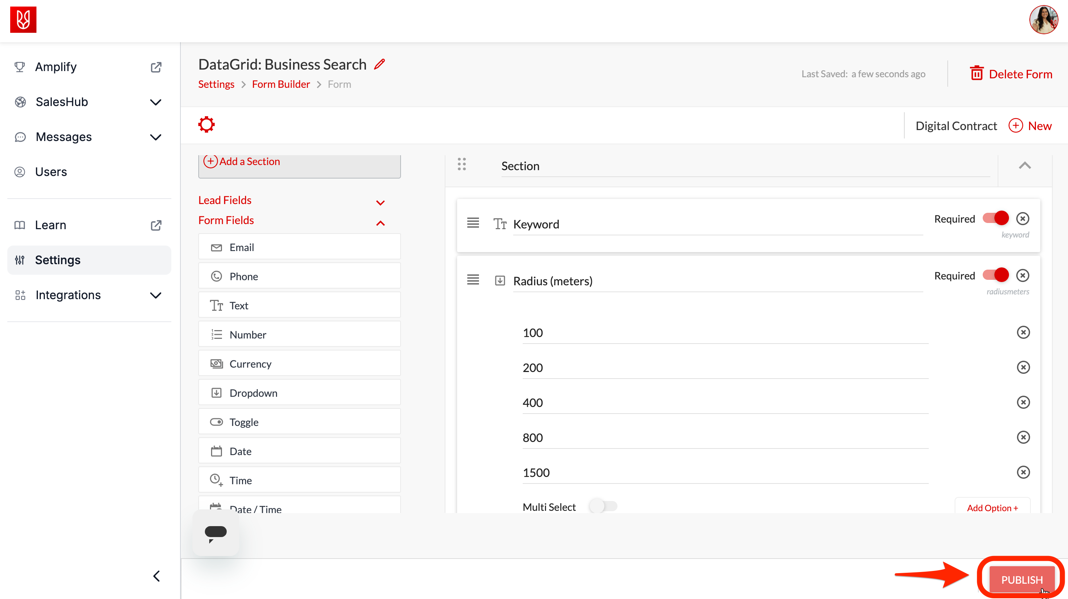Click the user profile avatar

pos(1043,20)
